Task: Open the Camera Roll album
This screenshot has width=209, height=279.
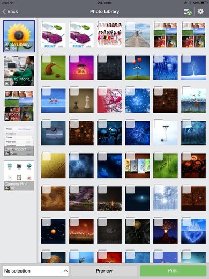Action: click(x=19, y=175)
